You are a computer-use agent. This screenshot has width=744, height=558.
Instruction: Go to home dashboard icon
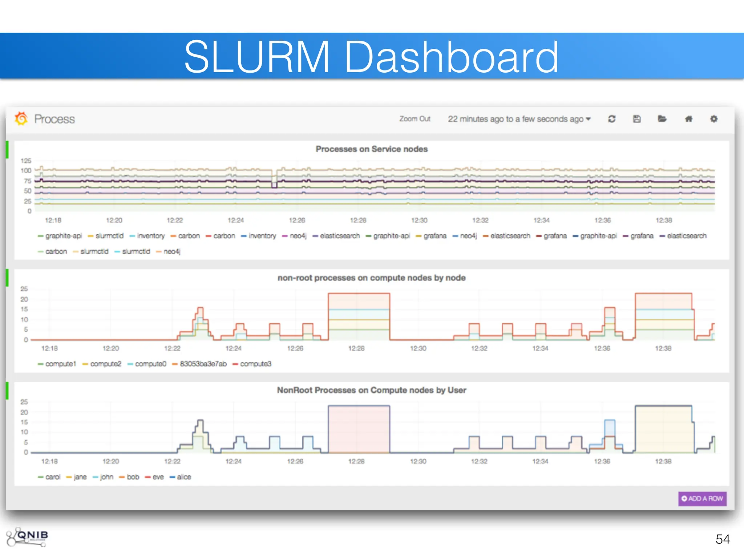[x=688, y=119]
